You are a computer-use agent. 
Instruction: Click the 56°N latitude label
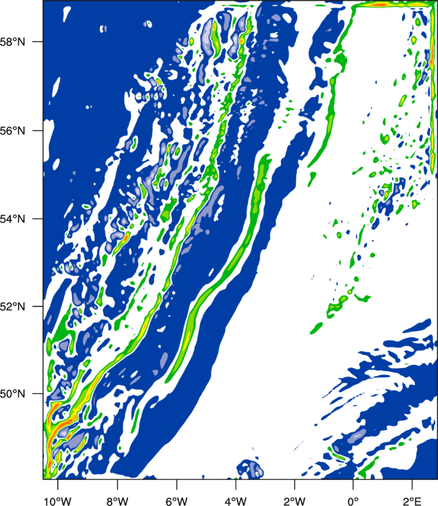coord(12,131)
